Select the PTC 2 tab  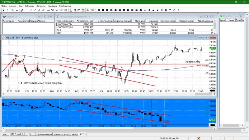pyautogui.click(x=83, y=134)
